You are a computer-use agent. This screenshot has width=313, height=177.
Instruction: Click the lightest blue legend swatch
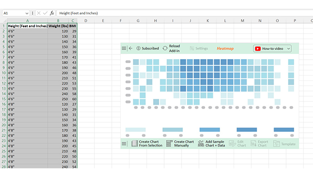[135, 130]
